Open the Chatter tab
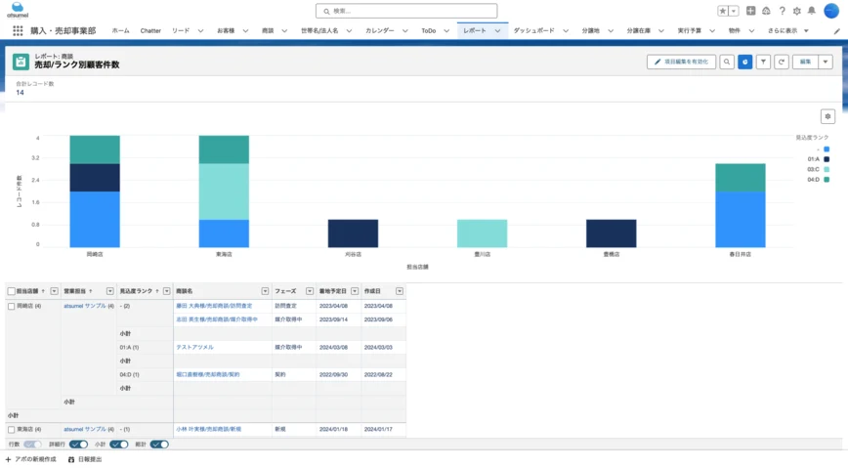Viewport: 848px width, 468px height. point(150,31)
